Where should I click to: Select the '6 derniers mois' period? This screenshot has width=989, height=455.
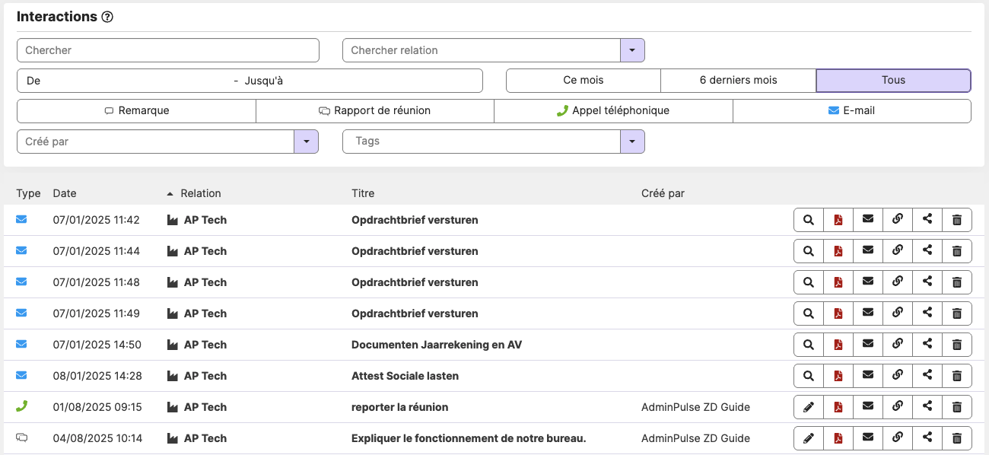pos(738,81)
